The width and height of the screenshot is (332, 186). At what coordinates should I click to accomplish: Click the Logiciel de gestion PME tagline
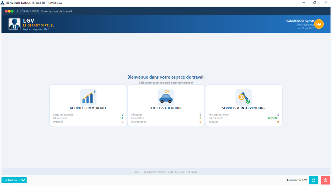click(36, 29)
